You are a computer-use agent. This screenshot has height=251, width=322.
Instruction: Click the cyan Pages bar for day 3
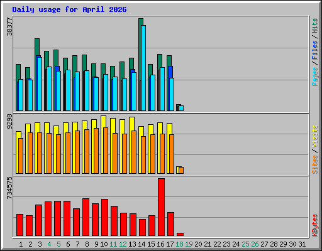[40, 84]
